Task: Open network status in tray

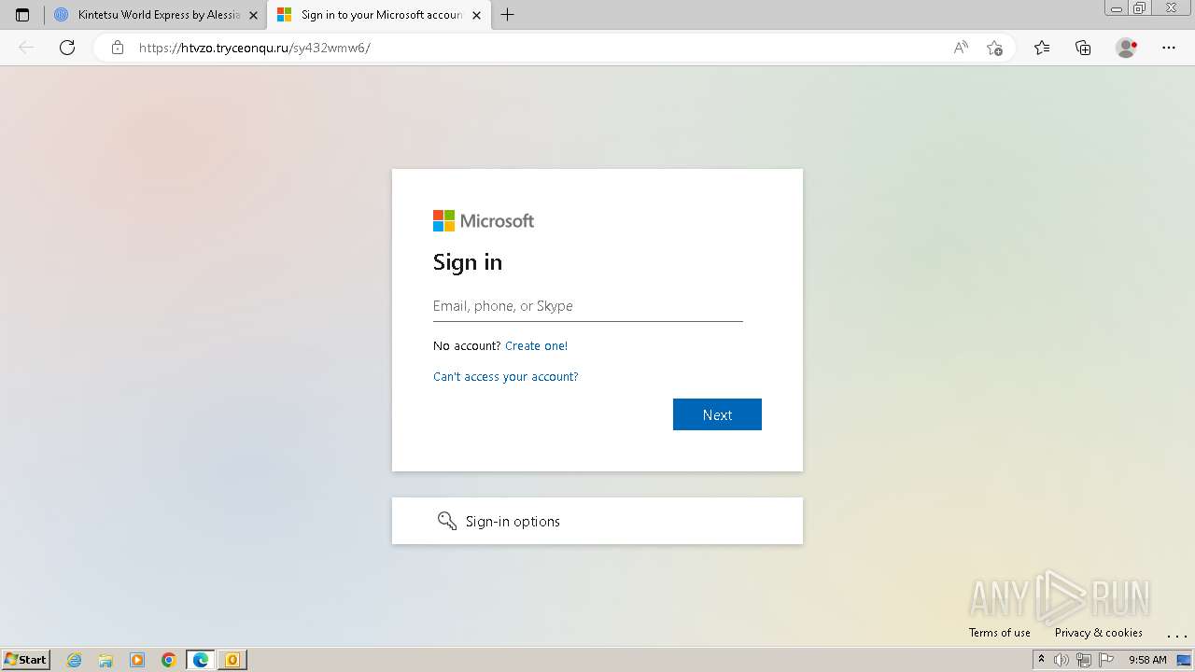Action: point(1084,660)
